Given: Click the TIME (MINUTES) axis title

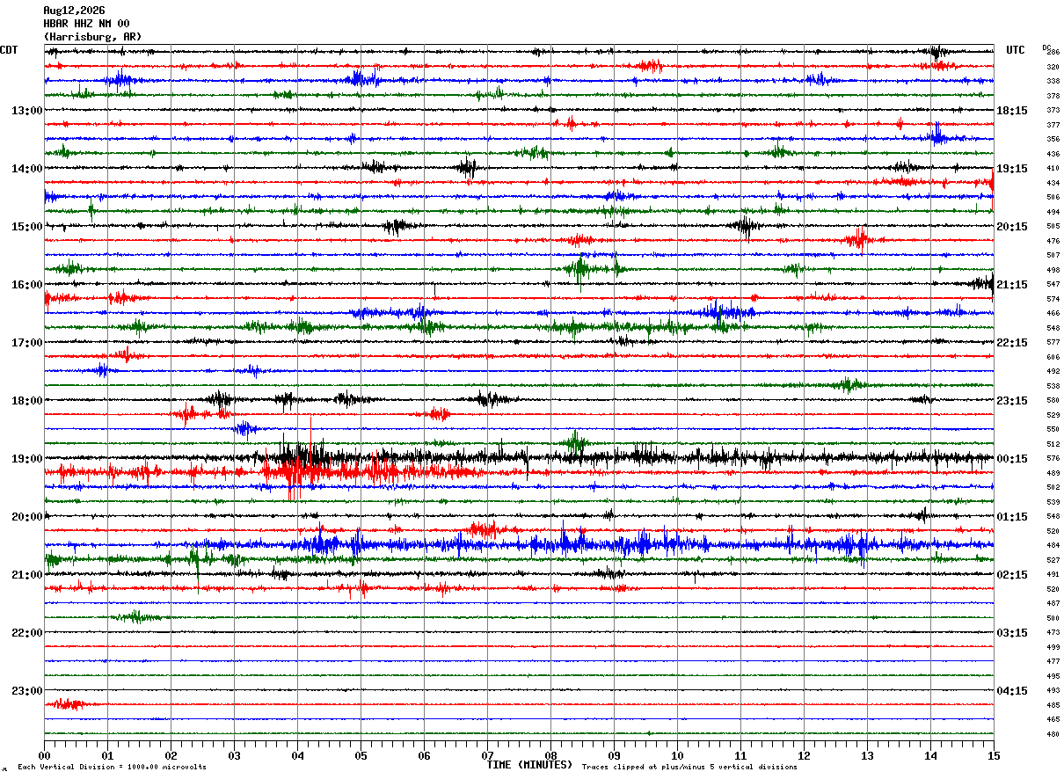Looking at the screenshot, I should pyautogui.click(x=529, y=765).
